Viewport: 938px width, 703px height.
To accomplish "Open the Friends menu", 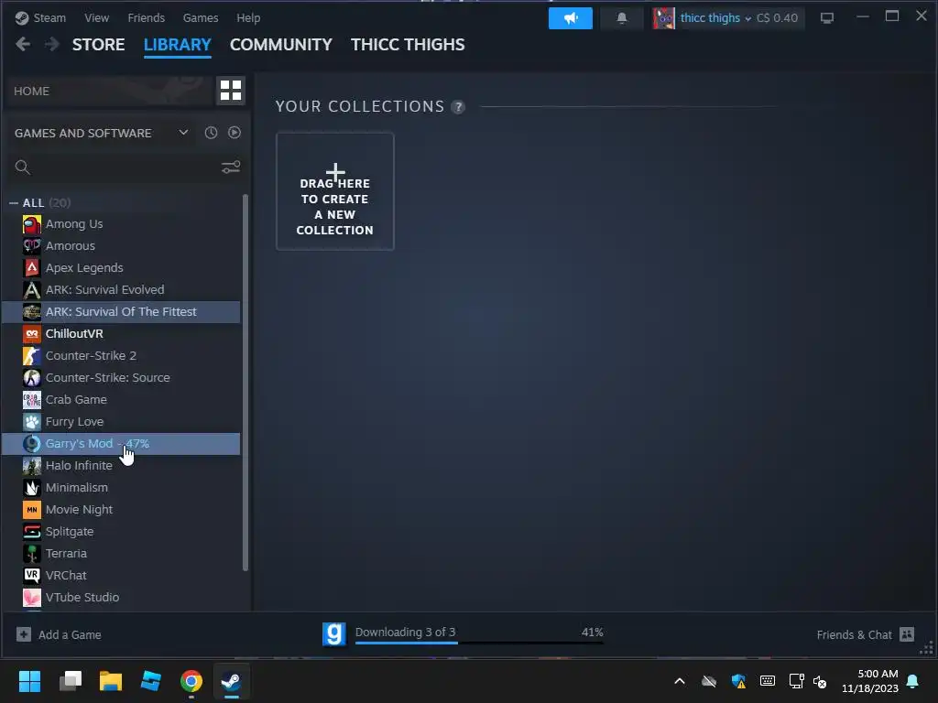I will pos(146,18).
